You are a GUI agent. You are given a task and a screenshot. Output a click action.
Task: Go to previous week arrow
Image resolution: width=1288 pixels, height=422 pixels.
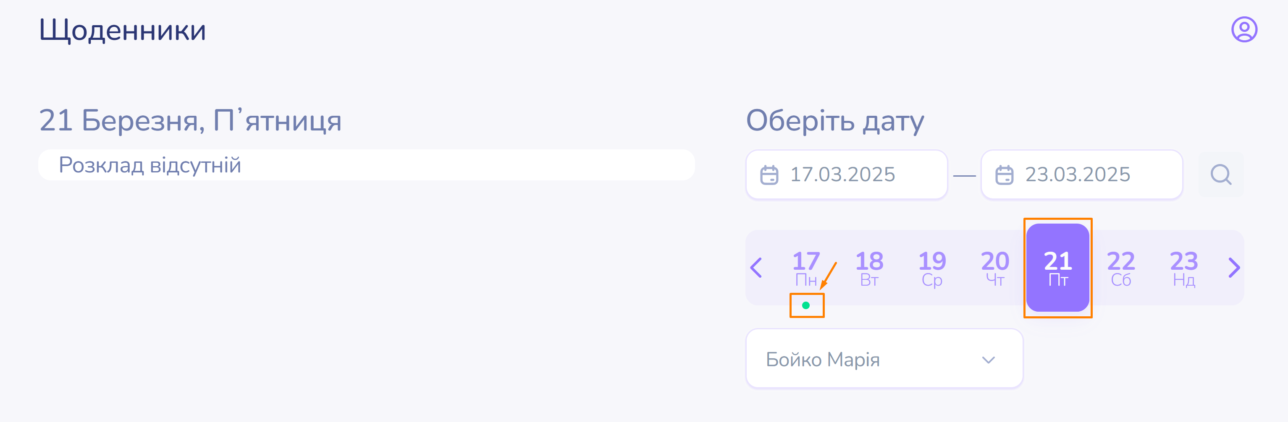tap(756, 268)
